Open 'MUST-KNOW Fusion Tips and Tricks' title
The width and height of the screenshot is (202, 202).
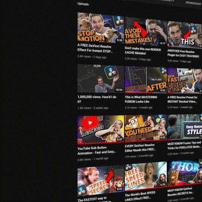point(184,145)
